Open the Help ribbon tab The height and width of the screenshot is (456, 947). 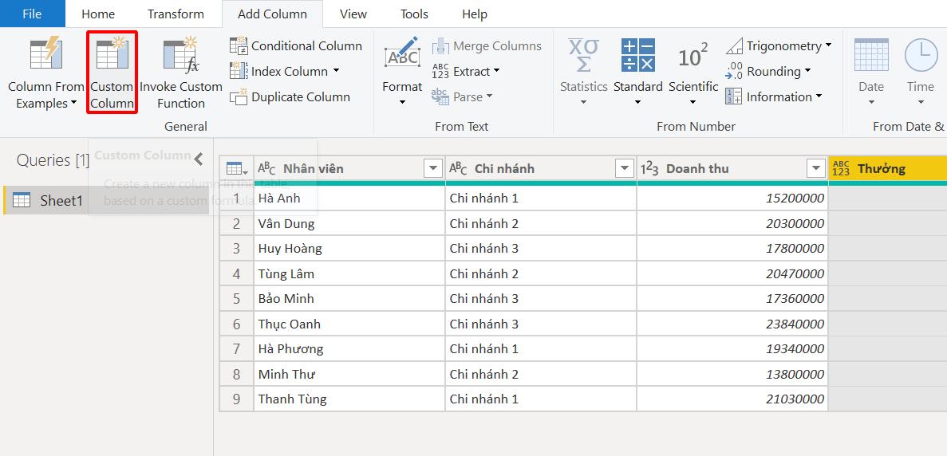click(475, 14)
